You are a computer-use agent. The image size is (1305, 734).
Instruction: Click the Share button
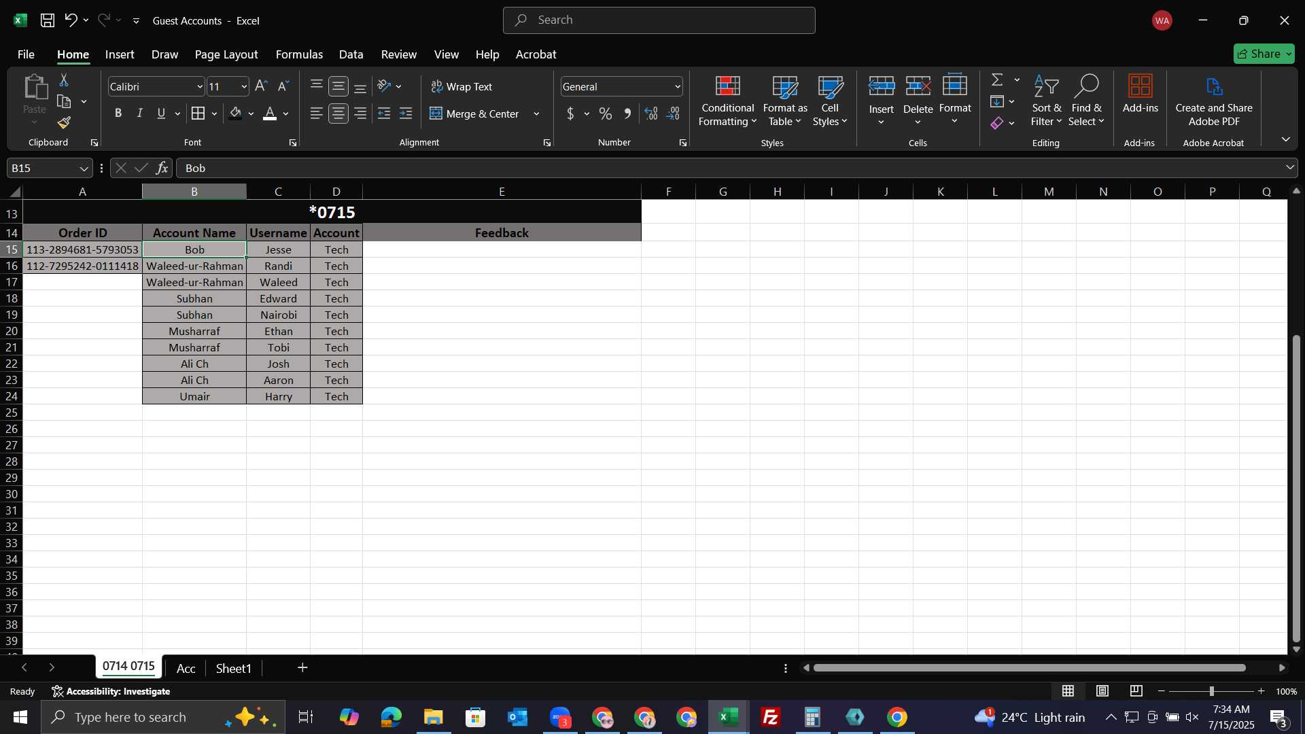pyautogui.click(x=1264, y=54)
